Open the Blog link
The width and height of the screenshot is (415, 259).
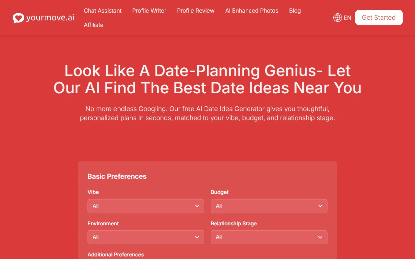tap(295, 11)
